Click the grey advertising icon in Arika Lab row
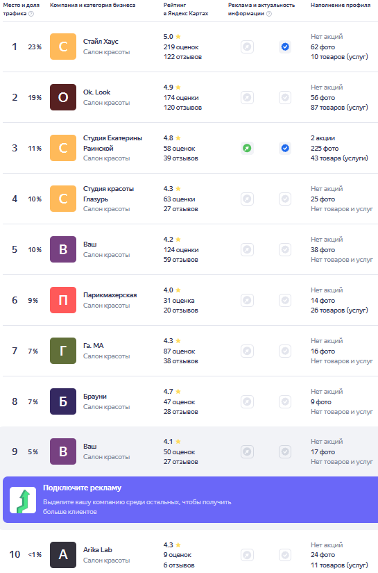The image size is (378, 573). 247,555
